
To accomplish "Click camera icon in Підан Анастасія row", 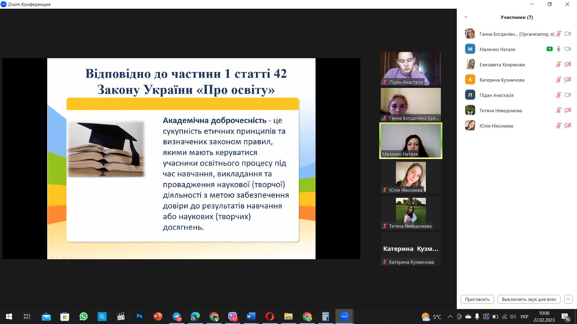I will pyautogui.click(x=567, y=95).
